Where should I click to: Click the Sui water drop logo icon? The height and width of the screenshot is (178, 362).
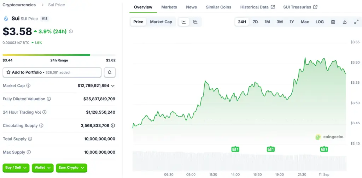point(6,19)
